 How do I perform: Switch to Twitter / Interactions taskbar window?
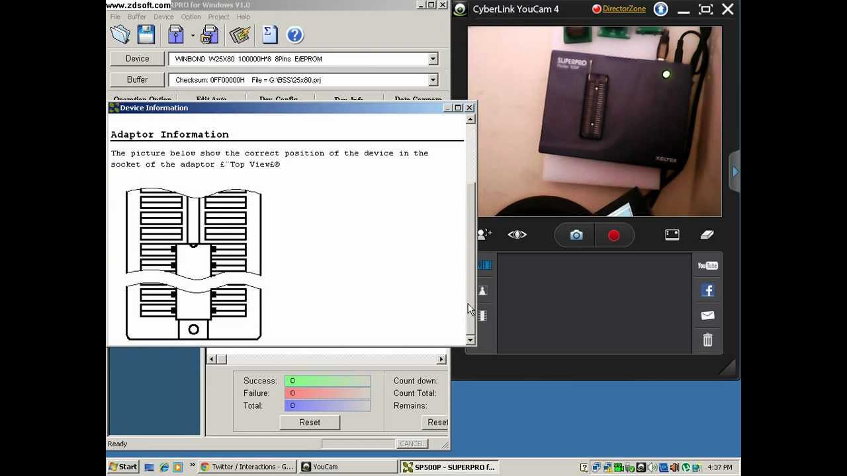(x=247, y=467)
